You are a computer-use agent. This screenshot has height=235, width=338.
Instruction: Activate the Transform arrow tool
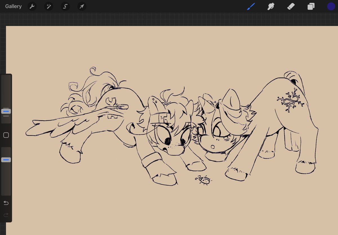coord(82,6)
